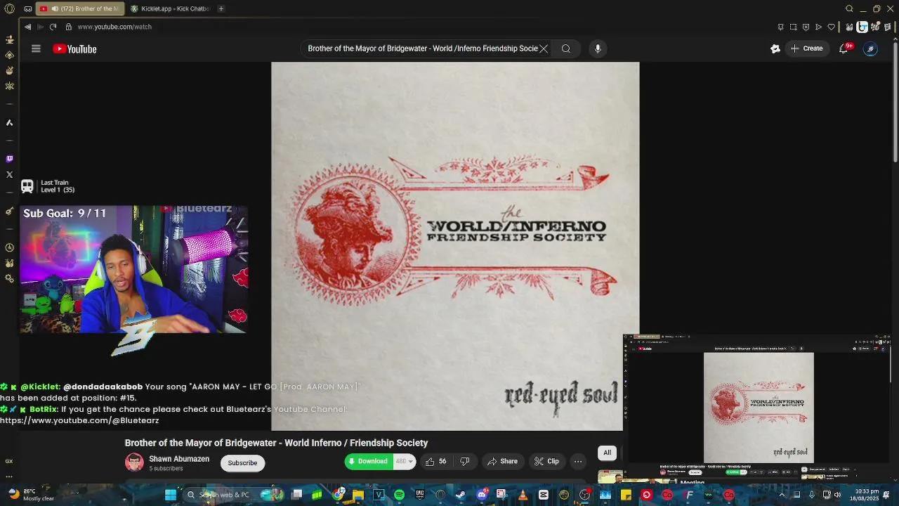Switch to the Kicklet.app tab

171,8
